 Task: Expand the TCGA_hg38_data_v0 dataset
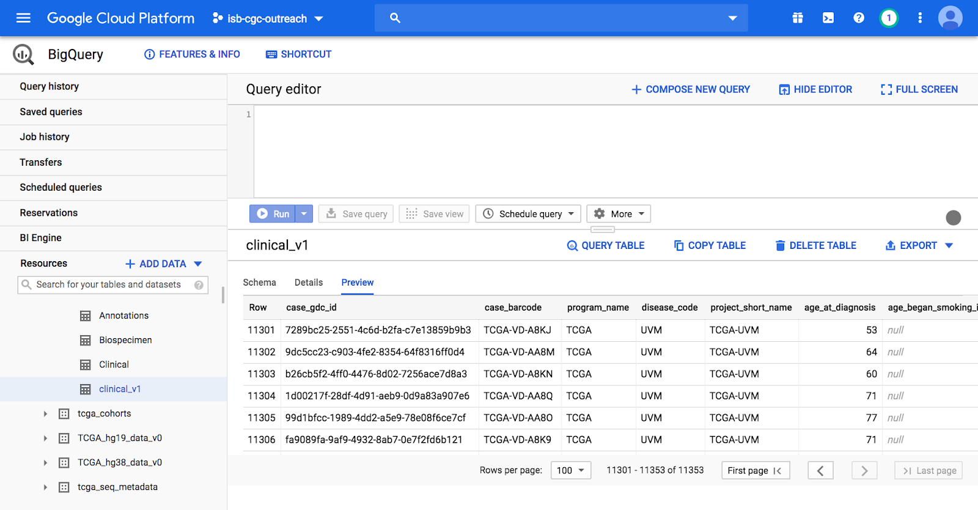(x=45, y=463)
